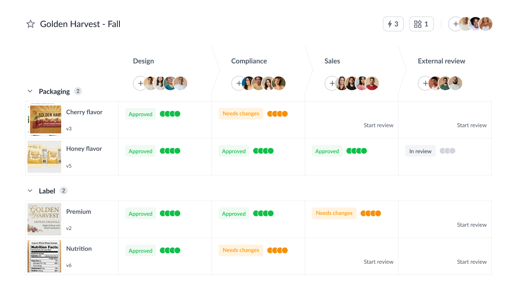Add a reviewer to the Compliance stage
518x292 pixels.
click(238, 83)
